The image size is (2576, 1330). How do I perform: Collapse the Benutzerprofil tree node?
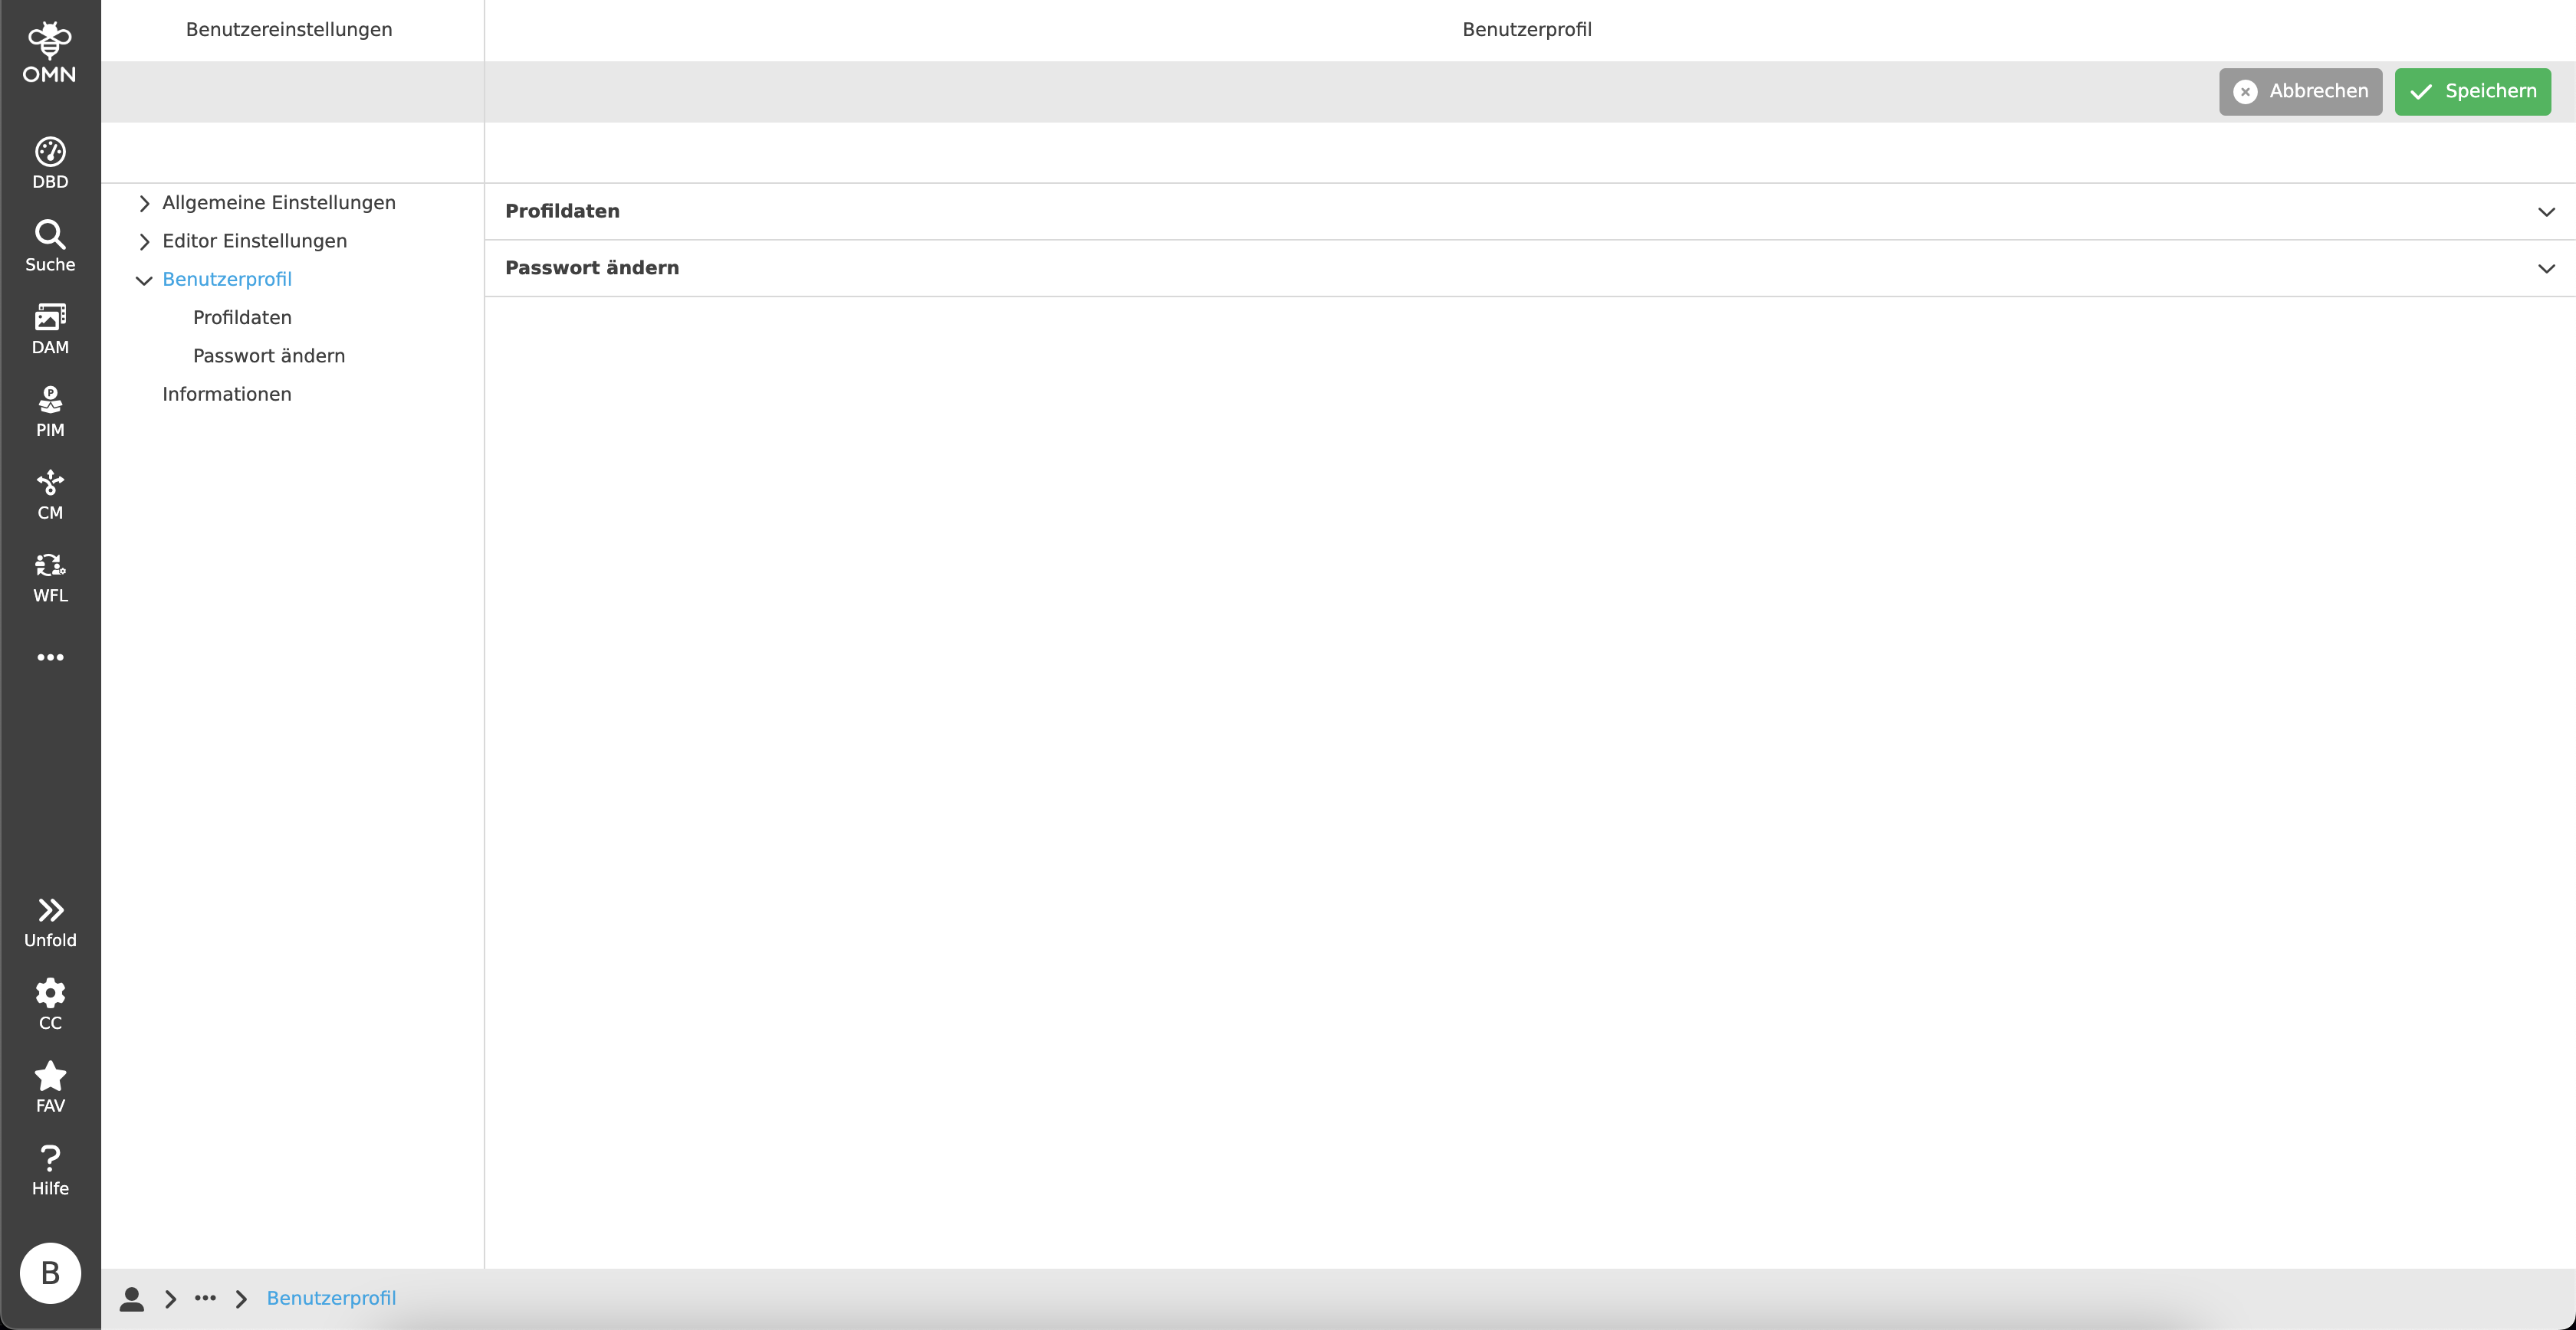(144, 281)
